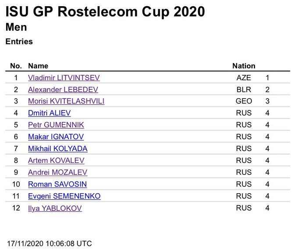
Task: Click the BLR nation cell
Action: pyautogui.click(x=244, y=90)
